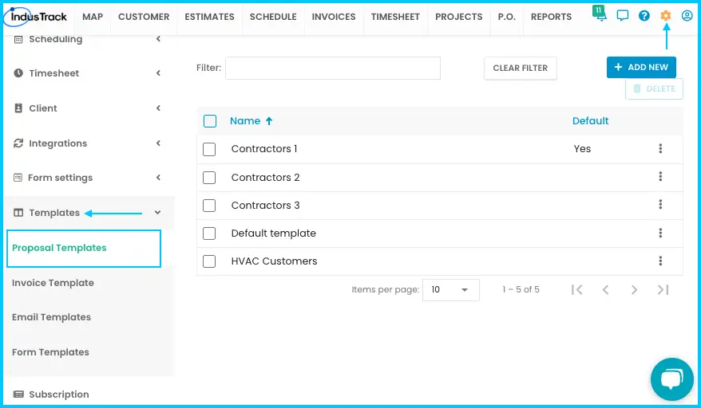Expand the Integrations sidebar section chevron
The image size is (701, 408).
click(x=158, y=143)
